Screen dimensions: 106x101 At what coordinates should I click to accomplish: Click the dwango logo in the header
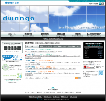pos(12,3)
